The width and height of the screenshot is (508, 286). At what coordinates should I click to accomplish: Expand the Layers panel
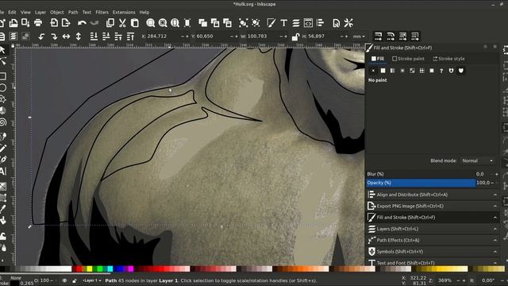point(432,229)
